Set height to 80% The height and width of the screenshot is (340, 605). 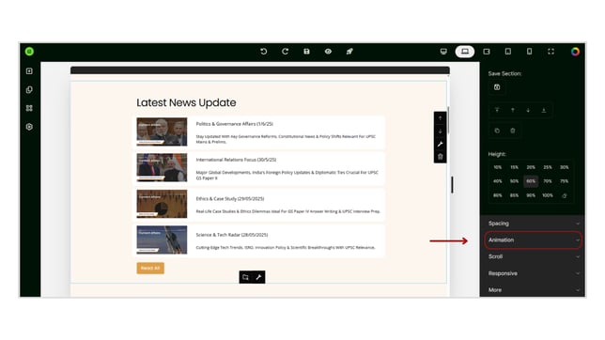coord(498,195)
